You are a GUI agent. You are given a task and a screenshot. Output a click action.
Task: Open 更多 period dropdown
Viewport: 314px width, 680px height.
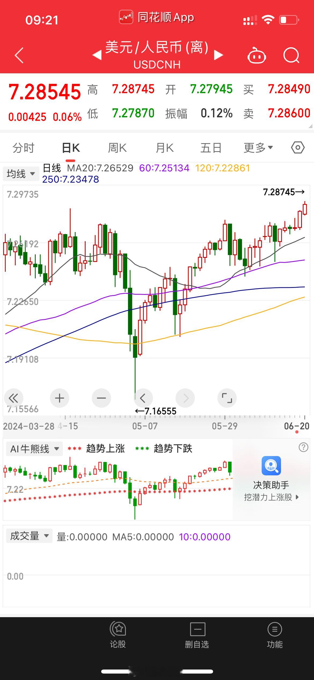[258, 148]
